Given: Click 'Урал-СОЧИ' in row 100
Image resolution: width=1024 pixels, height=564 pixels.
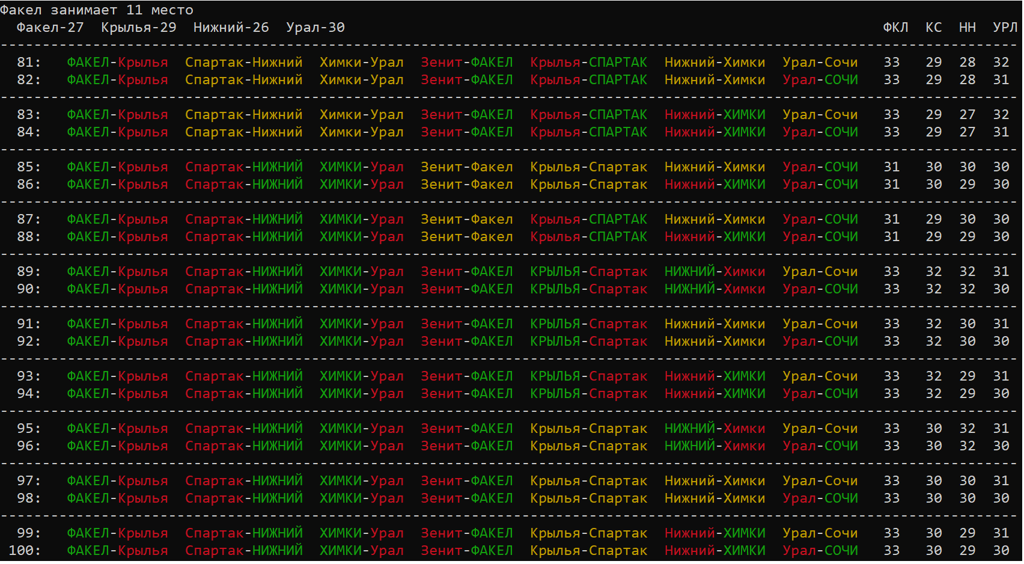Looking at the screenshot, I should (x=820, y=551).
